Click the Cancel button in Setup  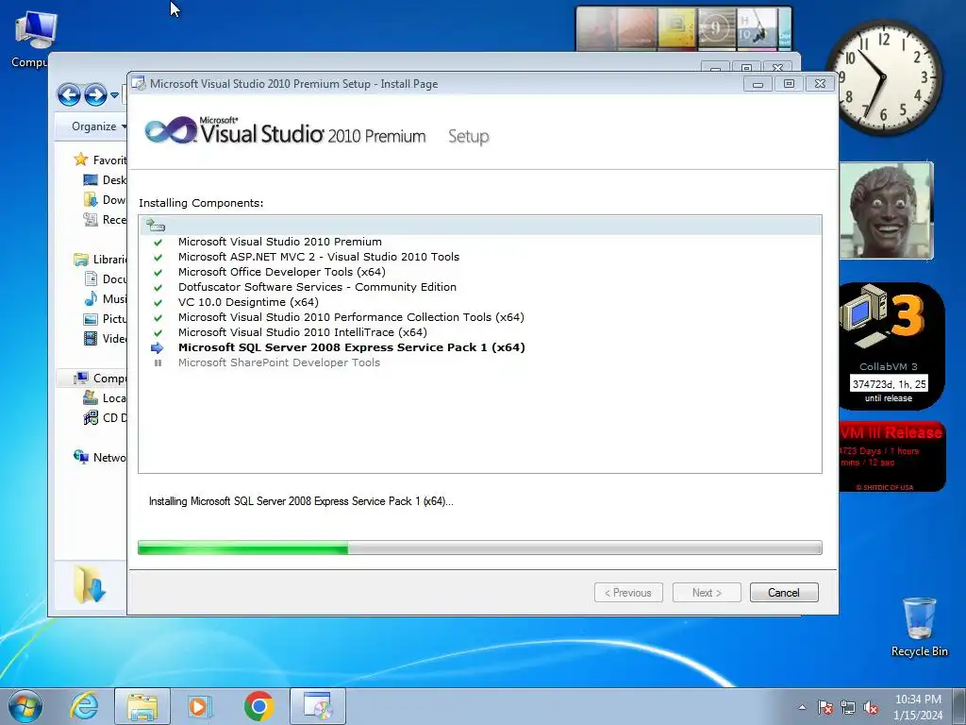784,593
